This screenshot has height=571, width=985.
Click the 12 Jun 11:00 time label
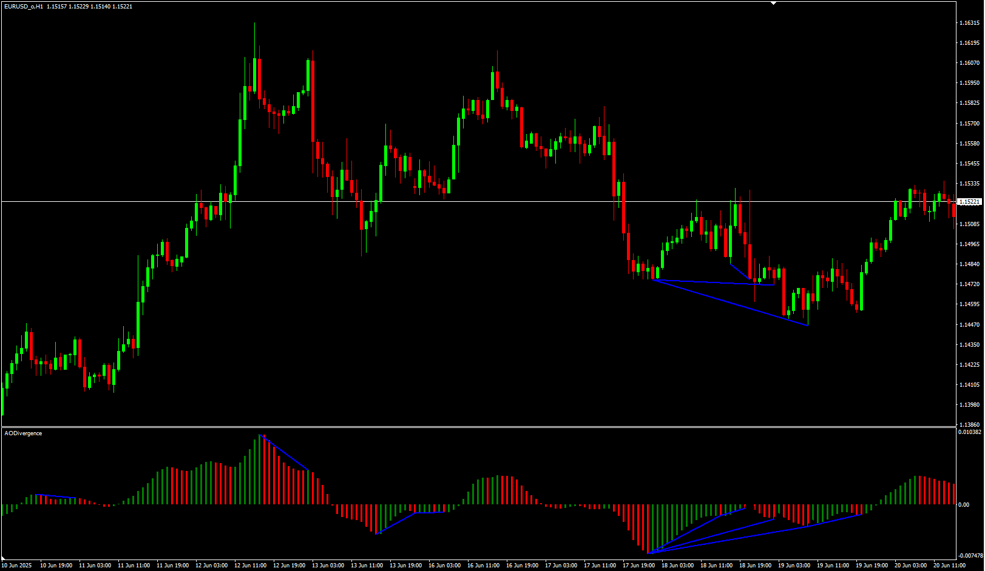pyautogui.click(x=250, y=566)
